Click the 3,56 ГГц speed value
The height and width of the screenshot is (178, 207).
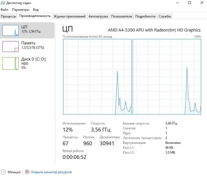pyautogui.click(x=101, y=130)
